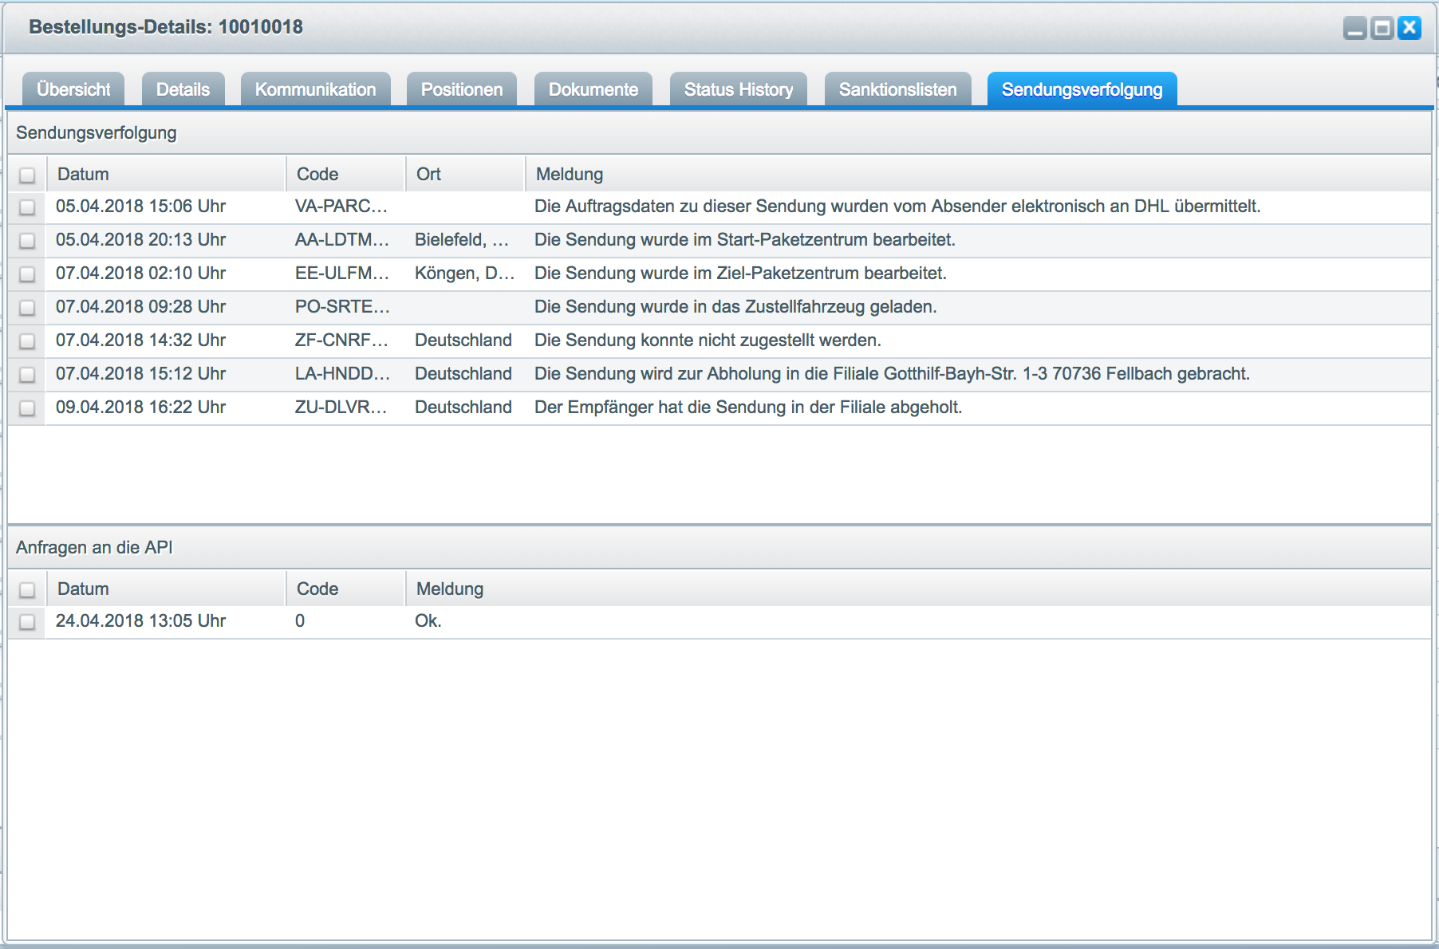This screenshot has height=949, width=1439.
Task: Click the Köngen, D… location cell
Action: tap(464, 274)
